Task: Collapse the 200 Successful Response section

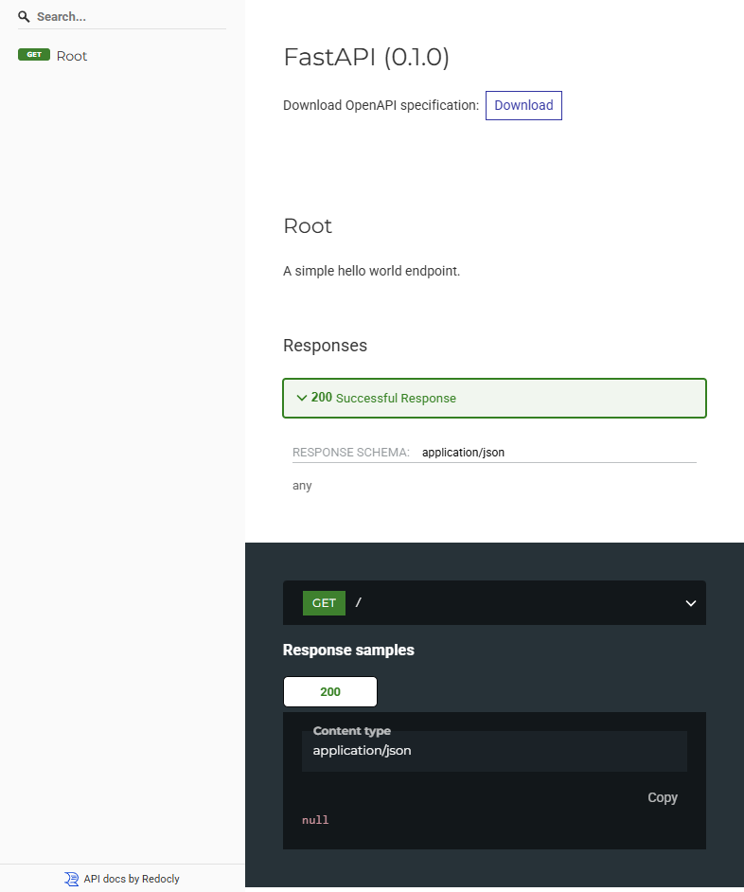Action: coord(494,399)
